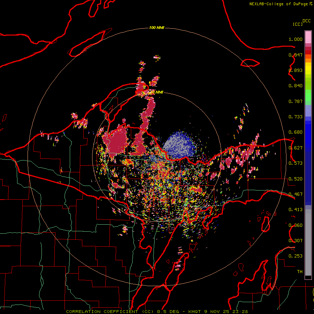Click the 0.360 scale value
The width and height of the screenshot is (314, 314).
(x=296, y=225)
